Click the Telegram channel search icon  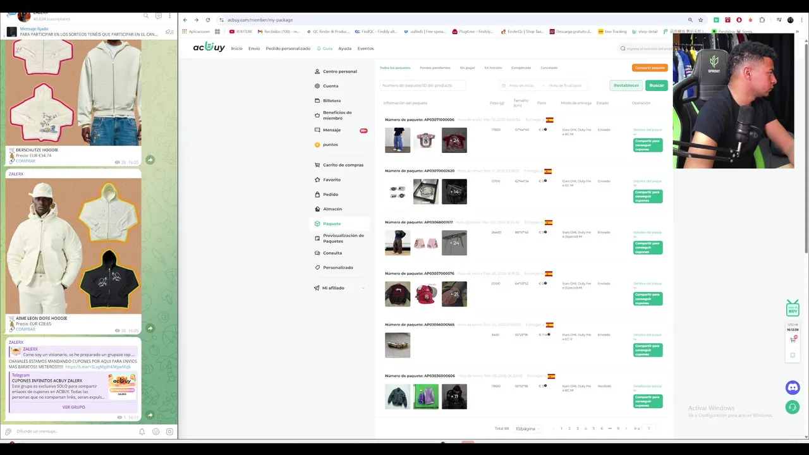(x=146, y=15)
